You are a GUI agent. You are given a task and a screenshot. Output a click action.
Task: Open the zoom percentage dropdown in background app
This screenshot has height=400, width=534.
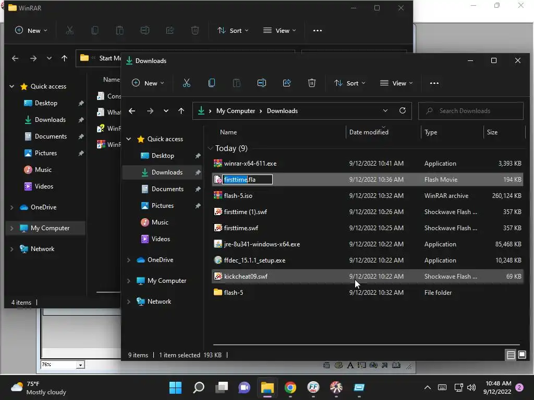80,365
